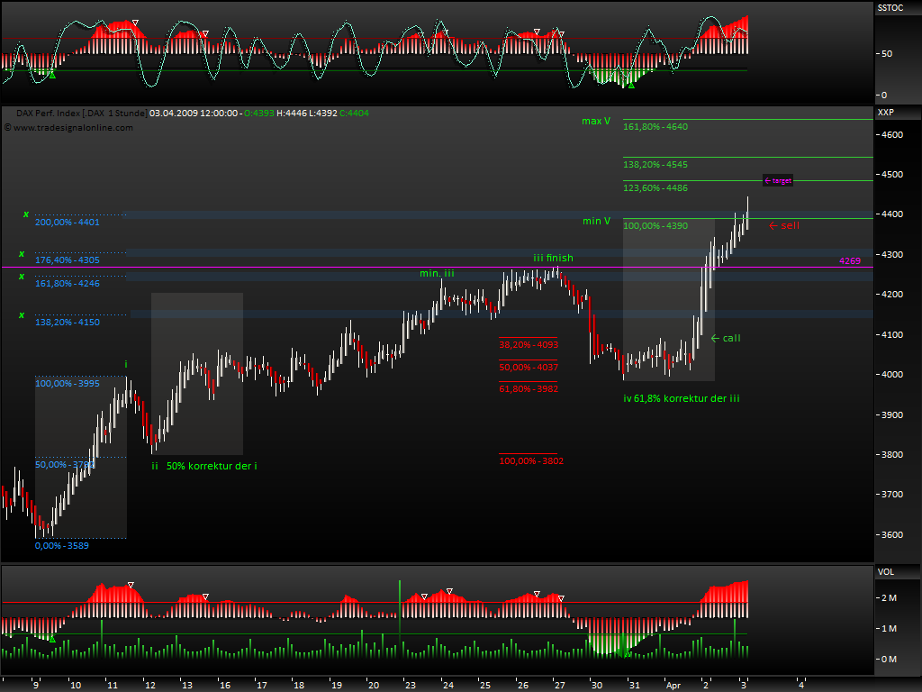
Task: Click the DAX Perf. Index chart title
Action: 82,113
